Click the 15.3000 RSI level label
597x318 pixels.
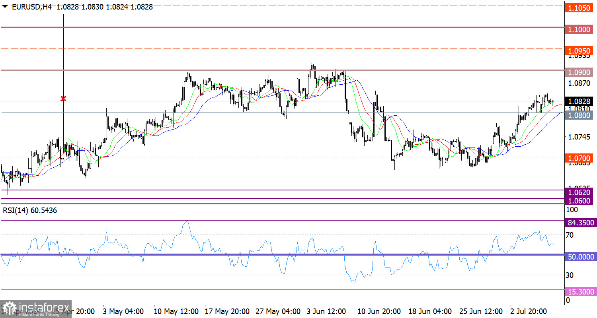pos(581,292)
